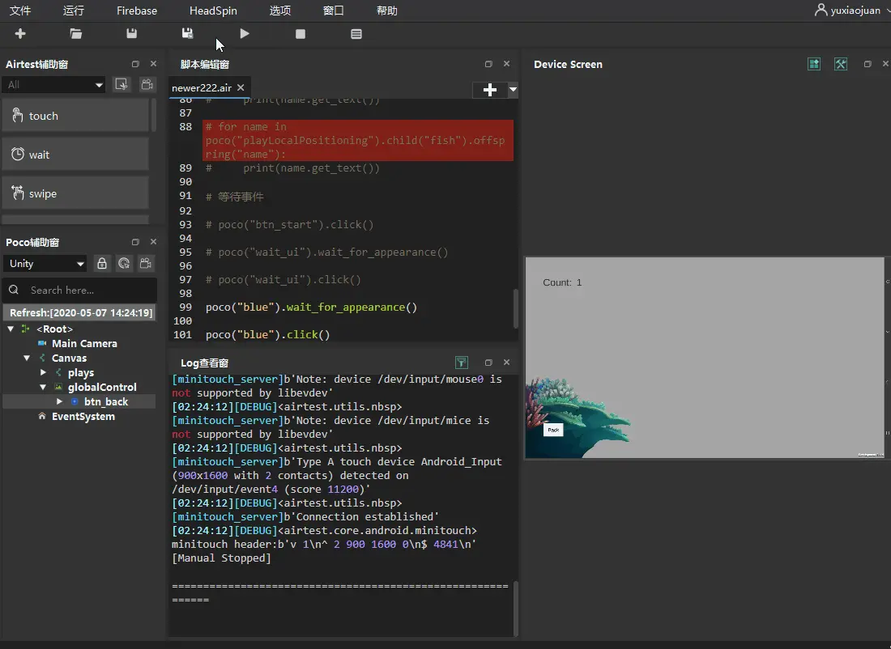Click the Device Screen layout grid icon
The height and width of the screenshot is (649, 891).
(x=814, y=64)
